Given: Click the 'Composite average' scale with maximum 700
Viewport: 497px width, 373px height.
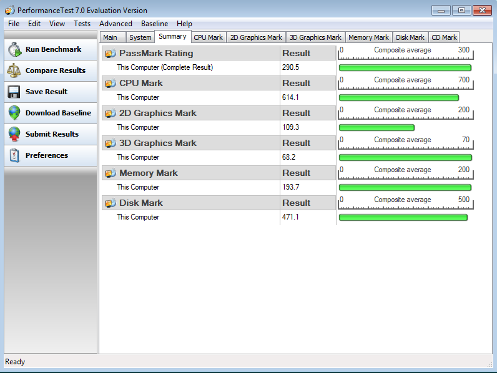Looking at the screenshot, I should (x=406, y=84).
